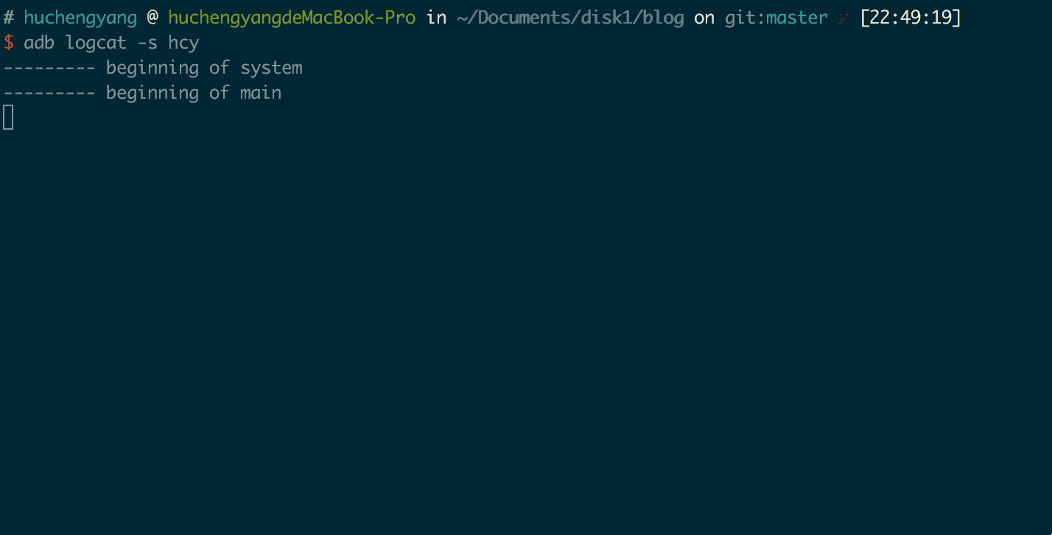Viewport: 1052px width, 535px height.
Task: Click the git:master branch label
Action: click(x=776, y=18)
